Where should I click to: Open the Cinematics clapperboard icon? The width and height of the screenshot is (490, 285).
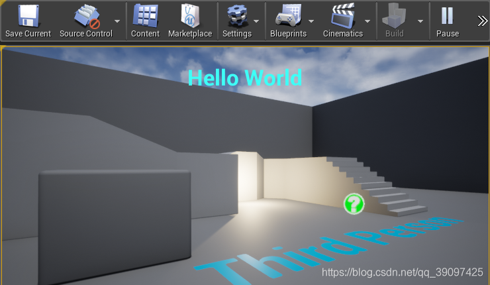(x=343, y=16)
